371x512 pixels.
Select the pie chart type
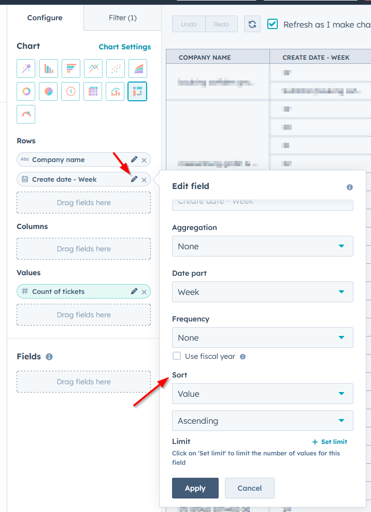(48, 91)
